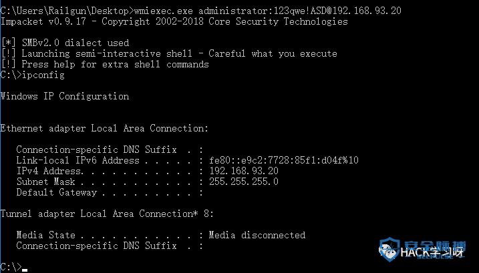479x273 pixels.
Task: Click the IPv4 address value 192.168.93.20
Action: point(244,171)
